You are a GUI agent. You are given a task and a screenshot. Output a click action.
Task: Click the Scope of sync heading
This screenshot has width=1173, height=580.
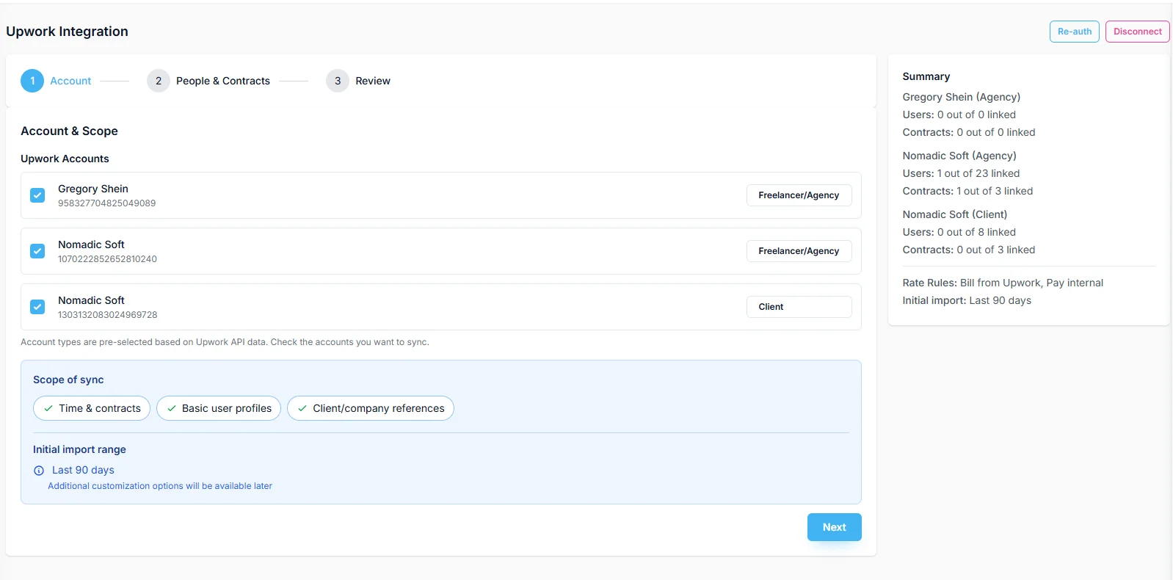pyautogui.click(x=68, y=380)
